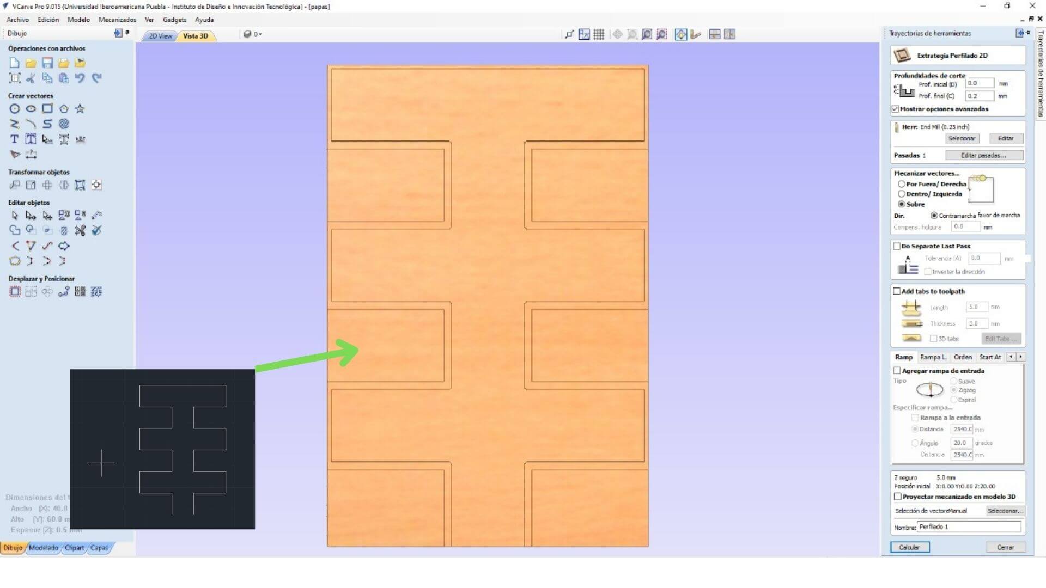Click the light bulb shading toggle icon

681,34
